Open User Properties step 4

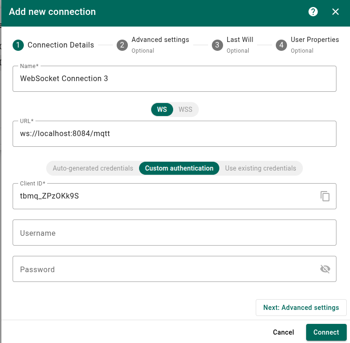[308, 45]
